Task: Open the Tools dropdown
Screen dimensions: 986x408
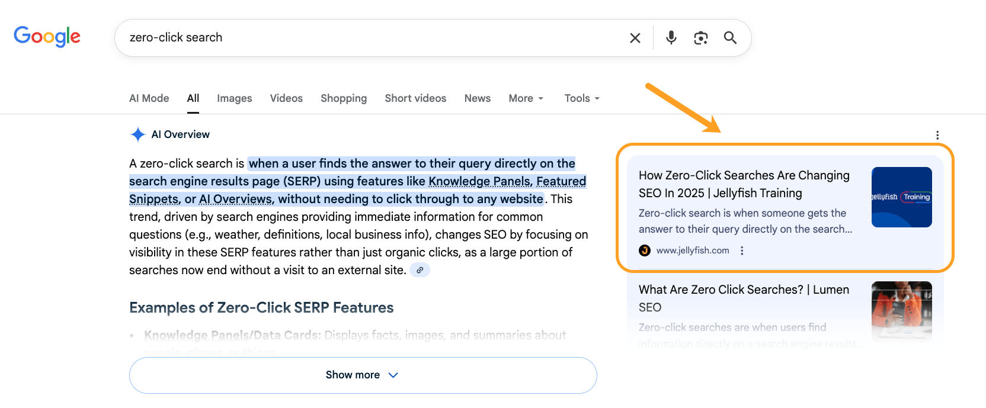Action: 581,98
